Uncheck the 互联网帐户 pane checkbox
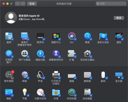Screen dimensions: 128x102 [12, 57]
